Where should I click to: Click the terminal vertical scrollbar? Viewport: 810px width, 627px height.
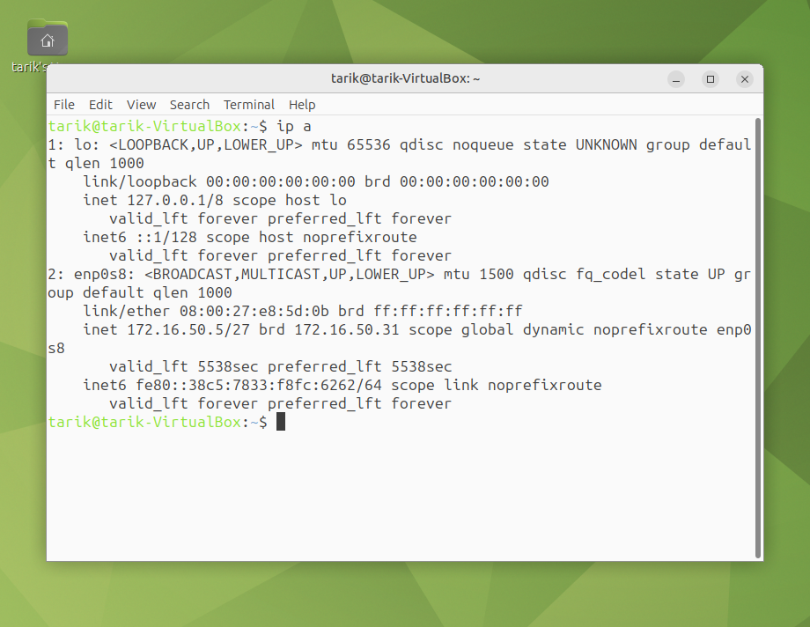coord(758,338)
